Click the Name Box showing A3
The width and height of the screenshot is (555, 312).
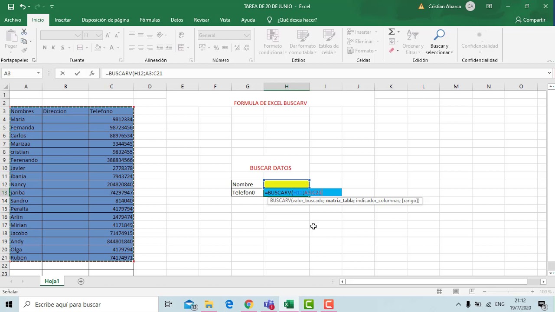click(x=18, y=73)
